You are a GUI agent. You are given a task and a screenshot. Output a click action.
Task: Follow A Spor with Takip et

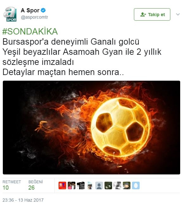click(152, 14)
